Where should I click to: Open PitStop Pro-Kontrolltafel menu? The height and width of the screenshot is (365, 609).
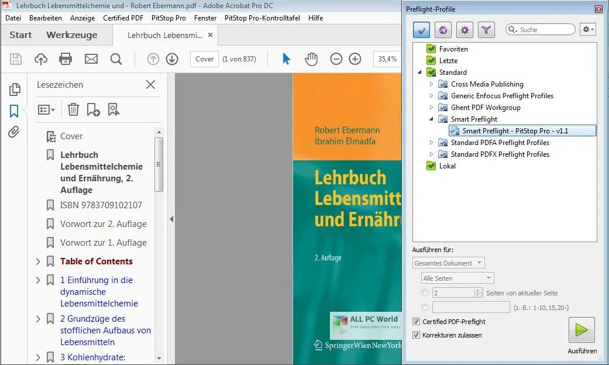[x=262, y=18]
